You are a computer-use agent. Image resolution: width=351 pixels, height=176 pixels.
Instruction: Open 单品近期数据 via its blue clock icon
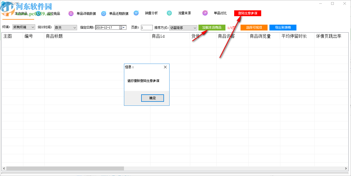point(104,13)
